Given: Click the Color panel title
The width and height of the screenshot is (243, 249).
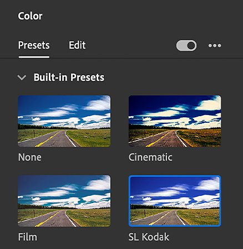Looking at the screenshot, I should click(x=30, y=16).
